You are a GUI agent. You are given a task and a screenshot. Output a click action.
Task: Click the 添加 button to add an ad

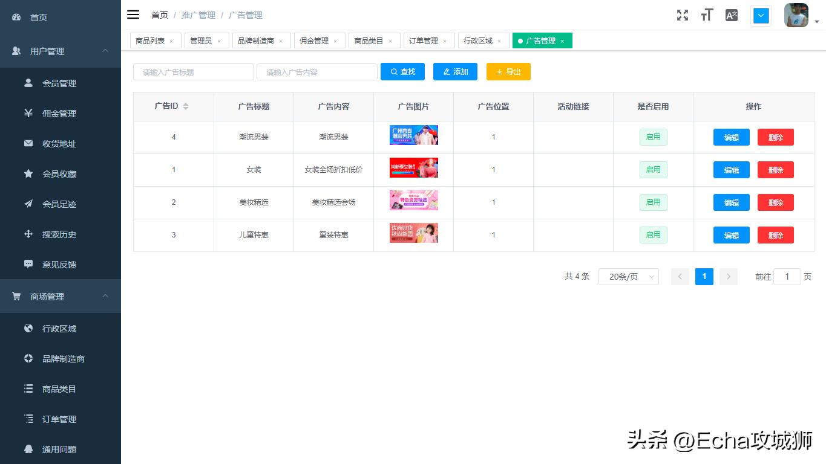pyautogui.click(x=455, y=71)
